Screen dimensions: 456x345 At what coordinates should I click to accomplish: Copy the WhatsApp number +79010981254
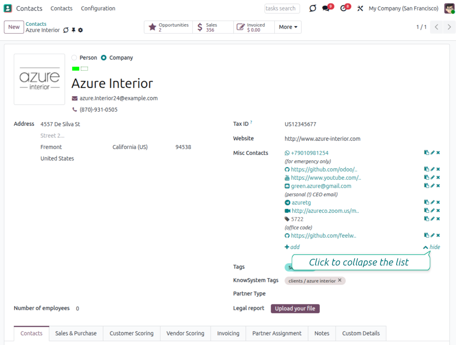coord(426,153)
